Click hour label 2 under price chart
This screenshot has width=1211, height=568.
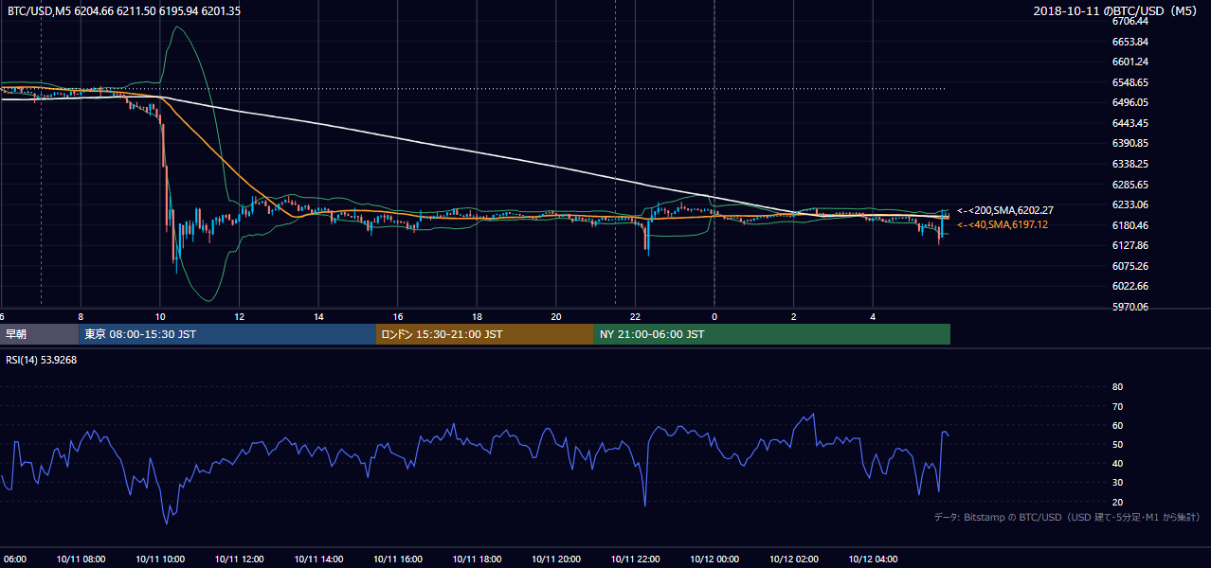[x=794, y=316]
